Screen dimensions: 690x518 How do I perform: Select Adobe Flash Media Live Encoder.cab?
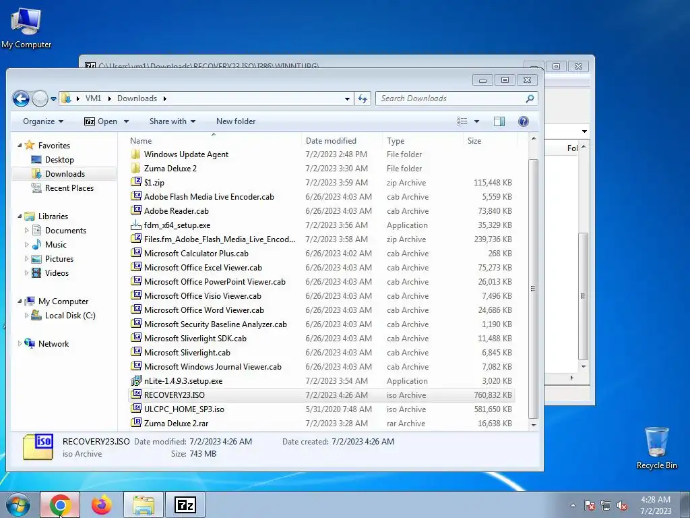pos(209,197)
